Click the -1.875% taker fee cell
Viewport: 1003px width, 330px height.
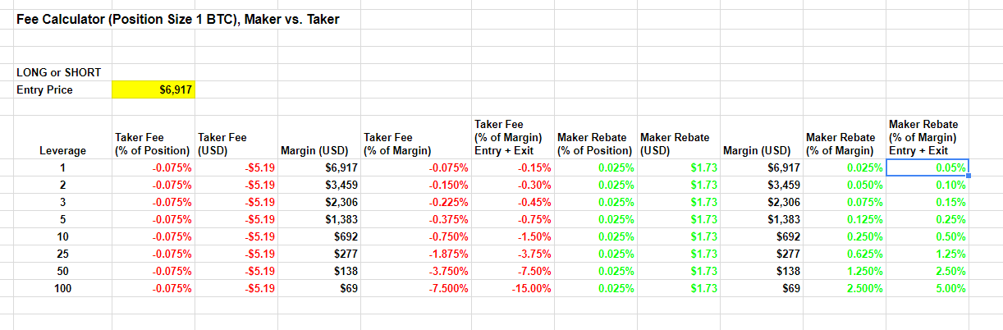click(415, 254)
